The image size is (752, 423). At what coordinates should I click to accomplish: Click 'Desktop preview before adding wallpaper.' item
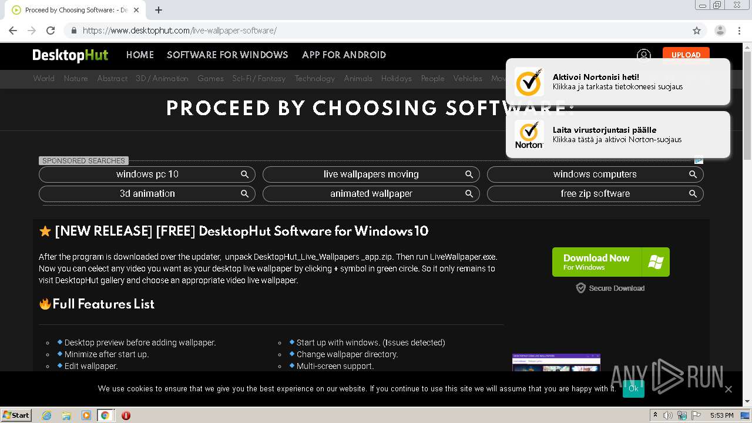[140, 343]
